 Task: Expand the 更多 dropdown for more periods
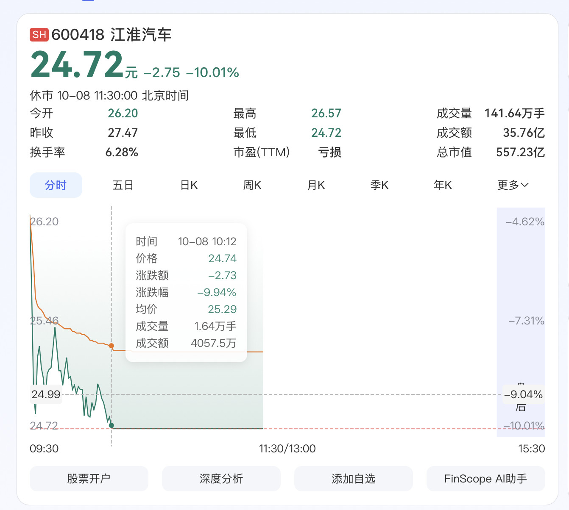513,185
